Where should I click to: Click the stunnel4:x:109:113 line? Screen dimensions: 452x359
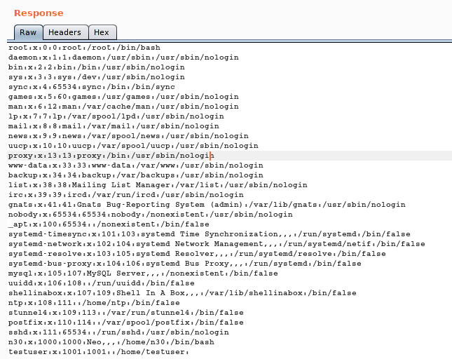pyautogui.click(x=126, y=313)
